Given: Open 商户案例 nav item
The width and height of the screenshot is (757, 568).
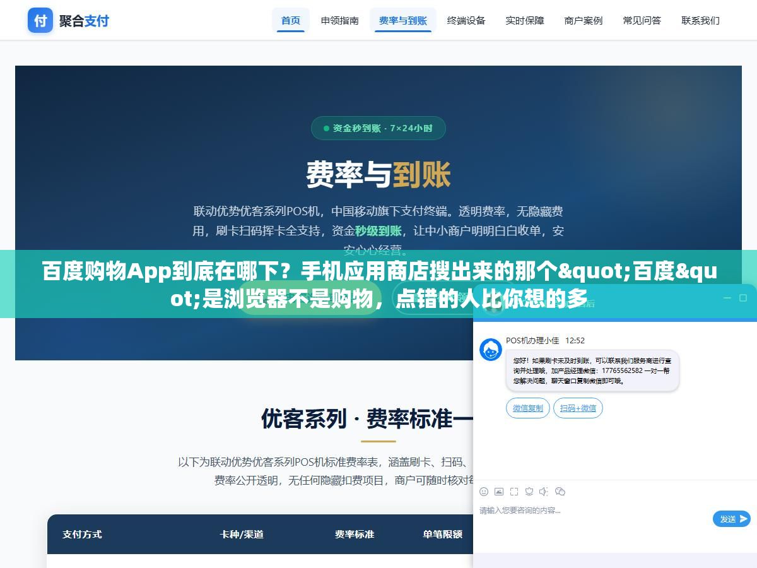Looking at the screenshot, I should pyautogui.click(x=584, y=20).
